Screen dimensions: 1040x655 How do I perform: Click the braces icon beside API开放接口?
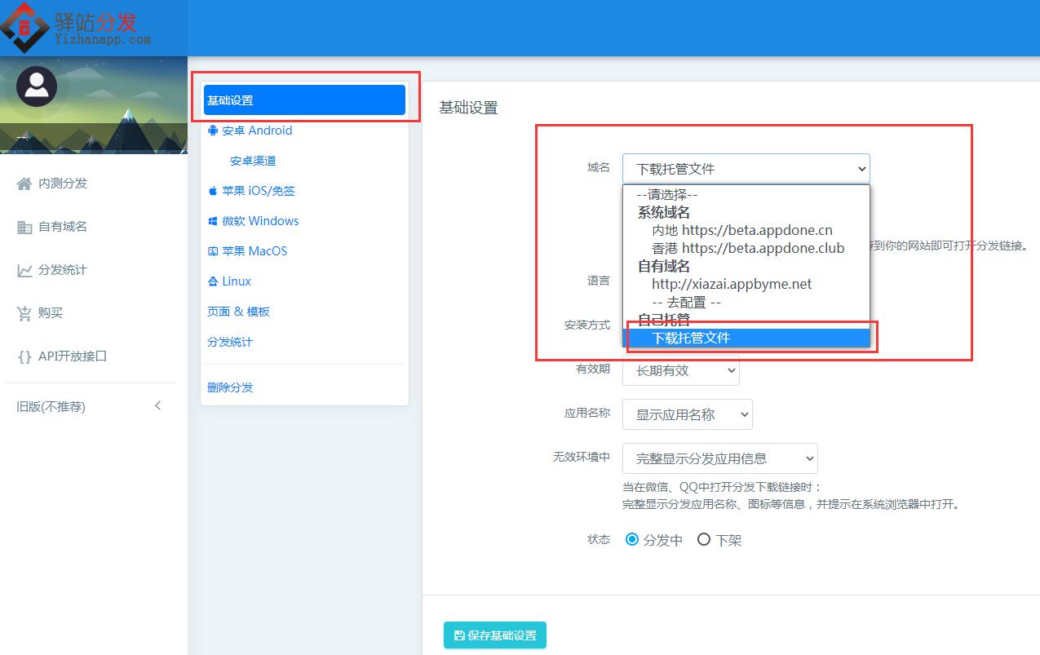point(24,356)
